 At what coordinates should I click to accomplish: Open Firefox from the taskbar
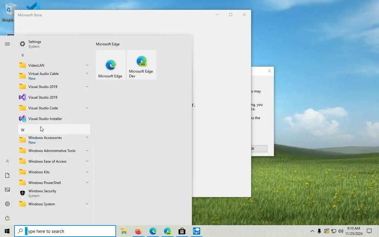tap(138, 231)
